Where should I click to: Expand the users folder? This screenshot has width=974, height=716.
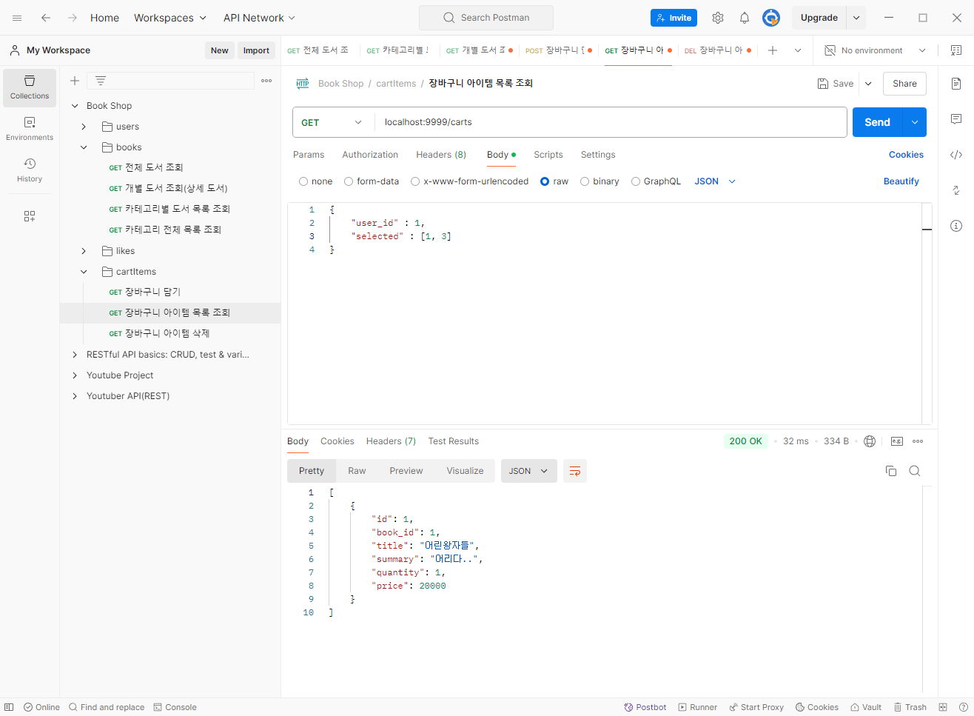tap(84, 127)
